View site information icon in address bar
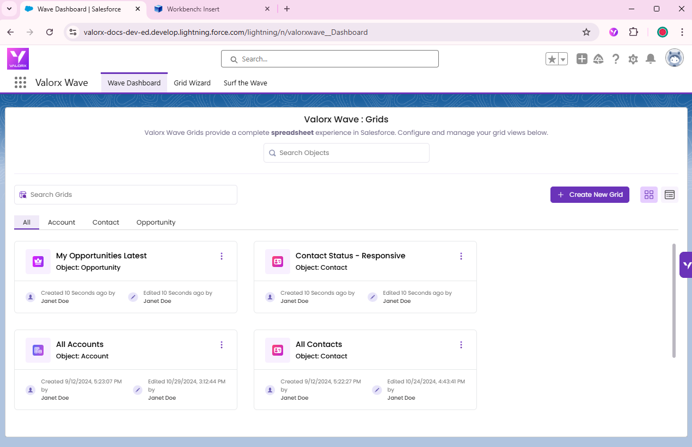Viewport: 692px width, 447px height. point(74,32)
